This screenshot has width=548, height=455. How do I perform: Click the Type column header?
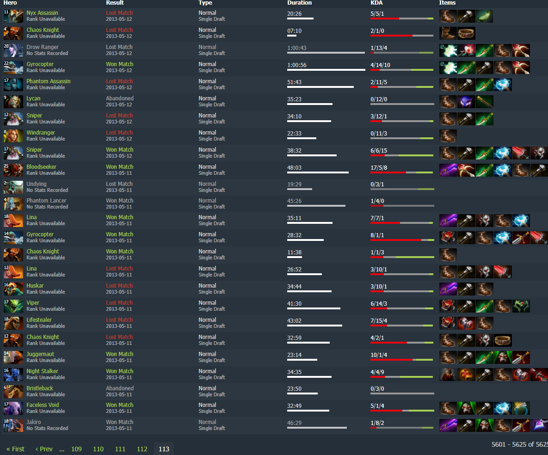tap(205, 3)
